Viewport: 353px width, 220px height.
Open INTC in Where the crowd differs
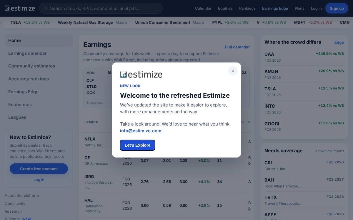304,109
